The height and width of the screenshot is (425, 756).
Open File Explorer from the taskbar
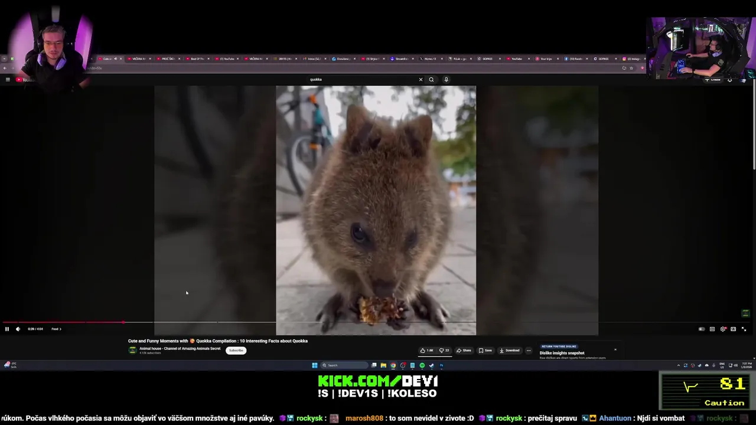click(x=383, y=365)
